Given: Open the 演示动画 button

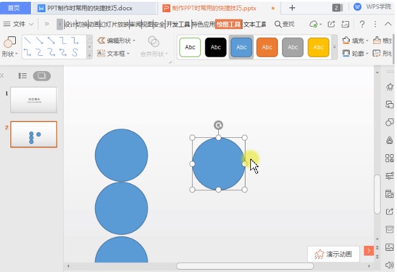Looking at the screenshot, I should 333,254.
